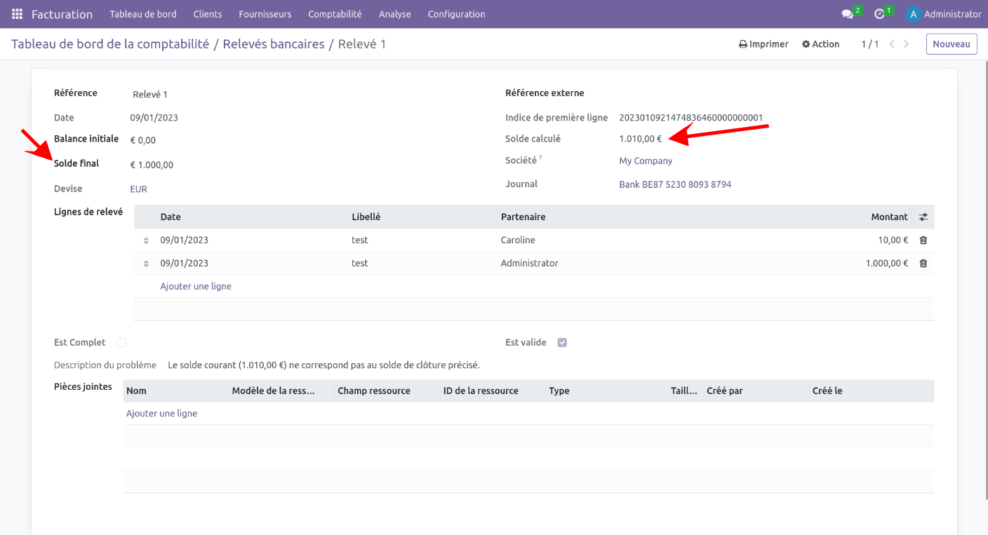Viewport: 988px width, 535px height.
Task: Click the gear icon beside Action
Action: coord(806,44)
